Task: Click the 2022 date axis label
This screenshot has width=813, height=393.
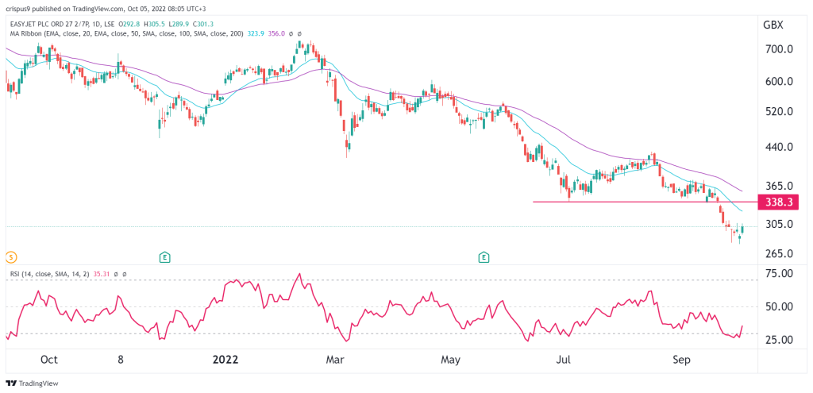Action: (x=225, y=360)
